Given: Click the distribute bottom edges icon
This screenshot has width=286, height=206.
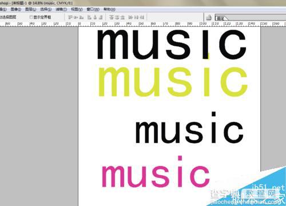Looking at the screenshot, I should pos(122,17).
